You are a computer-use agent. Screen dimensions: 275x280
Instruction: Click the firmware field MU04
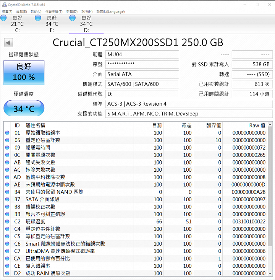point(142,54)
